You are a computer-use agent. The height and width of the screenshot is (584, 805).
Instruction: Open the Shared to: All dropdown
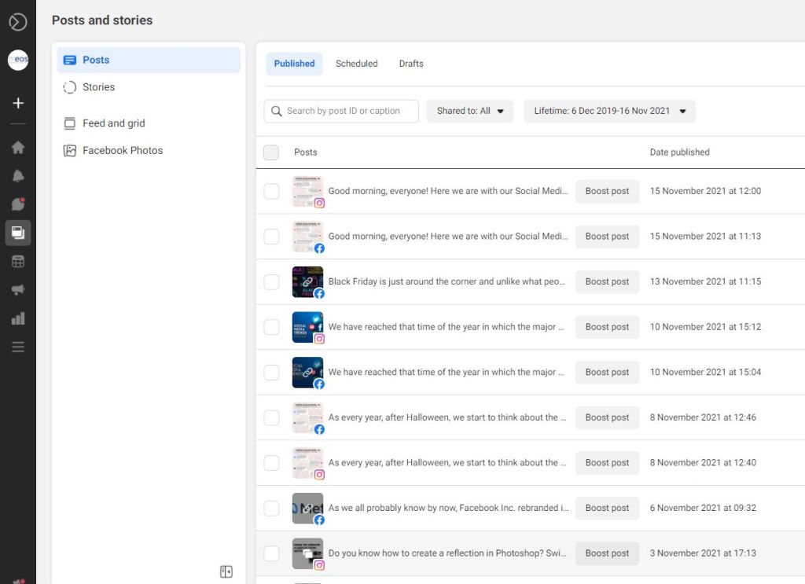(x=470, y=111)
